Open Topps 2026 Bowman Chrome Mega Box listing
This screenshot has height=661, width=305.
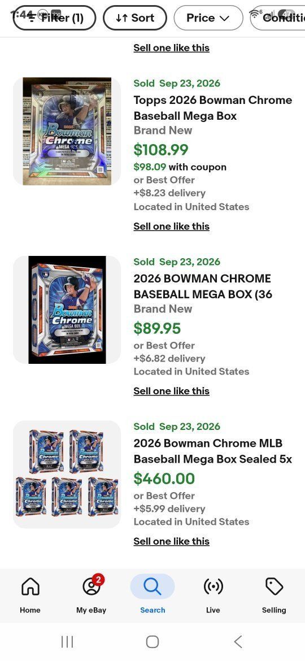click(x=213, y=108)
